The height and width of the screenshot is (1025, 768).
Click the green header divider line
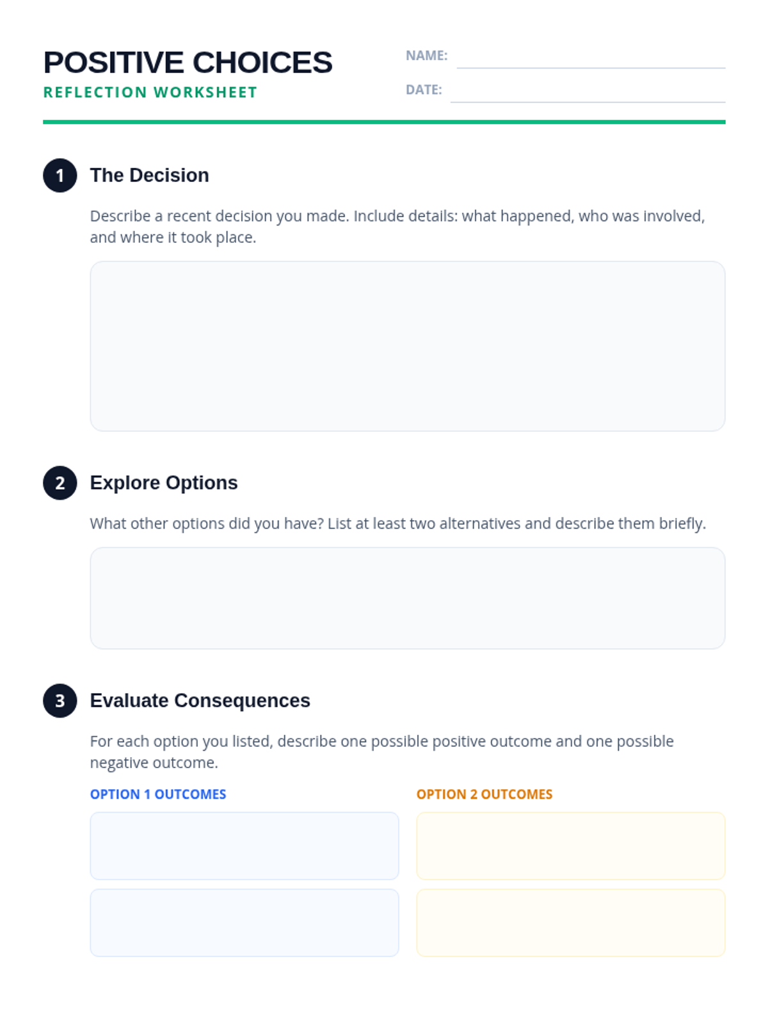point(384,122)
